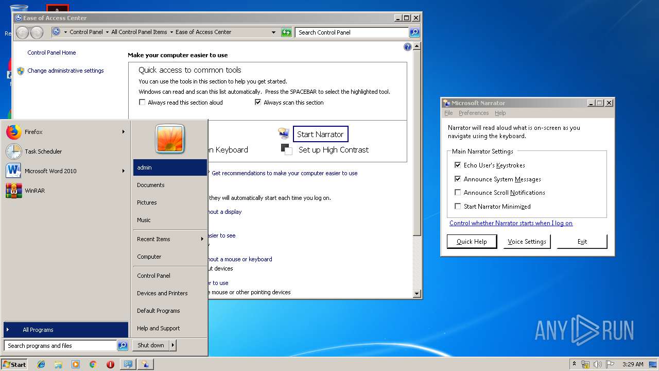Open Documents from Start menu
The width and height of the screenshot is (659, 371).
tap(170, 185)
